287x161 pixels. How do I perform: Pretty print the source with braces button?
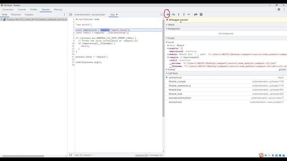coord(70,155)
